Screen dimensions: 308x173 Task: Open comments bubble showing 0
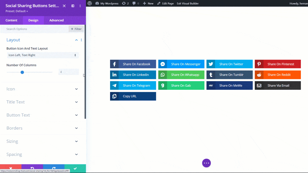point(136,3)
